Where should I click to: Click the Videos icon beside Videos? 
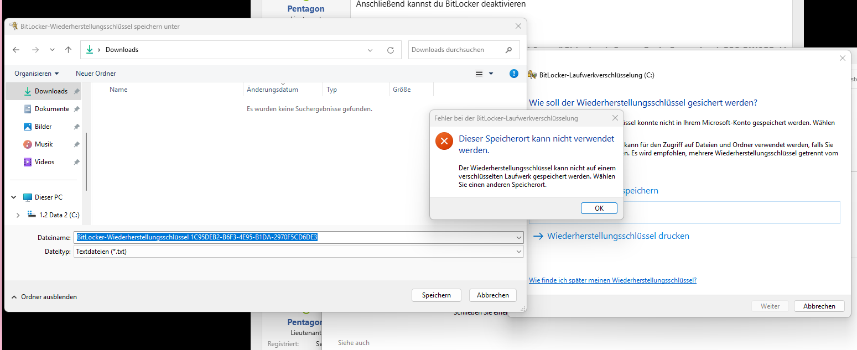tap(28, 162)
